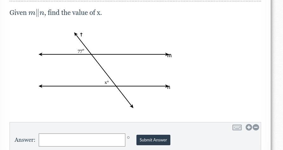Click the m∥n math expression

(x=36, y=13)
